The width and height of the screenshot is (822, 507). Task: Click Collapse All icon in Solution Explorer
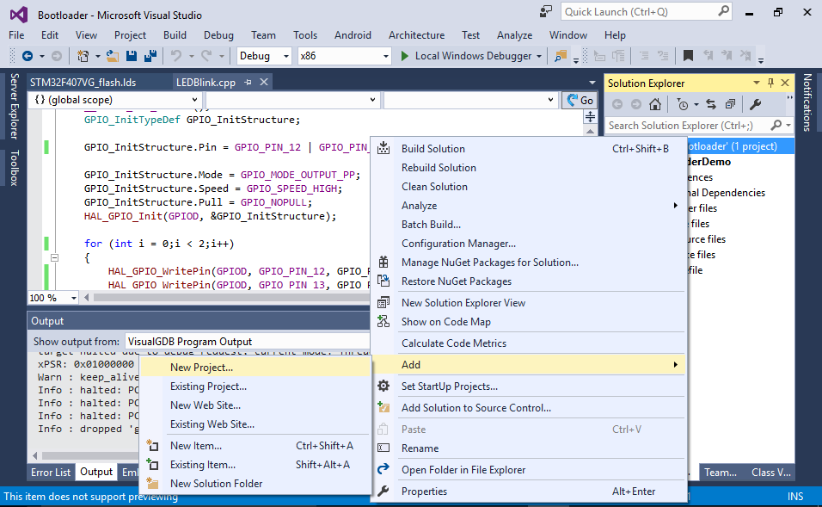[730, 104]
